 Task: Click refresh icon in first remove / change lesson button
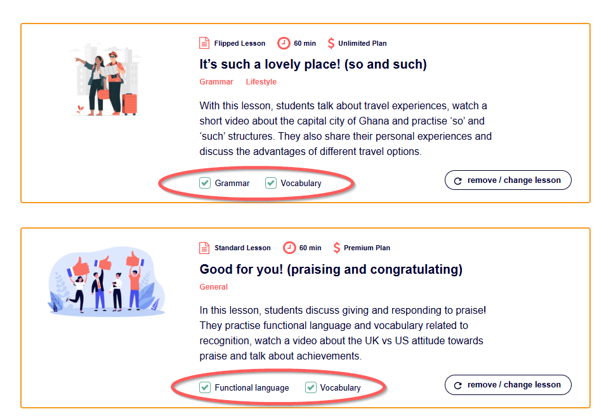[x=458, y=180]
